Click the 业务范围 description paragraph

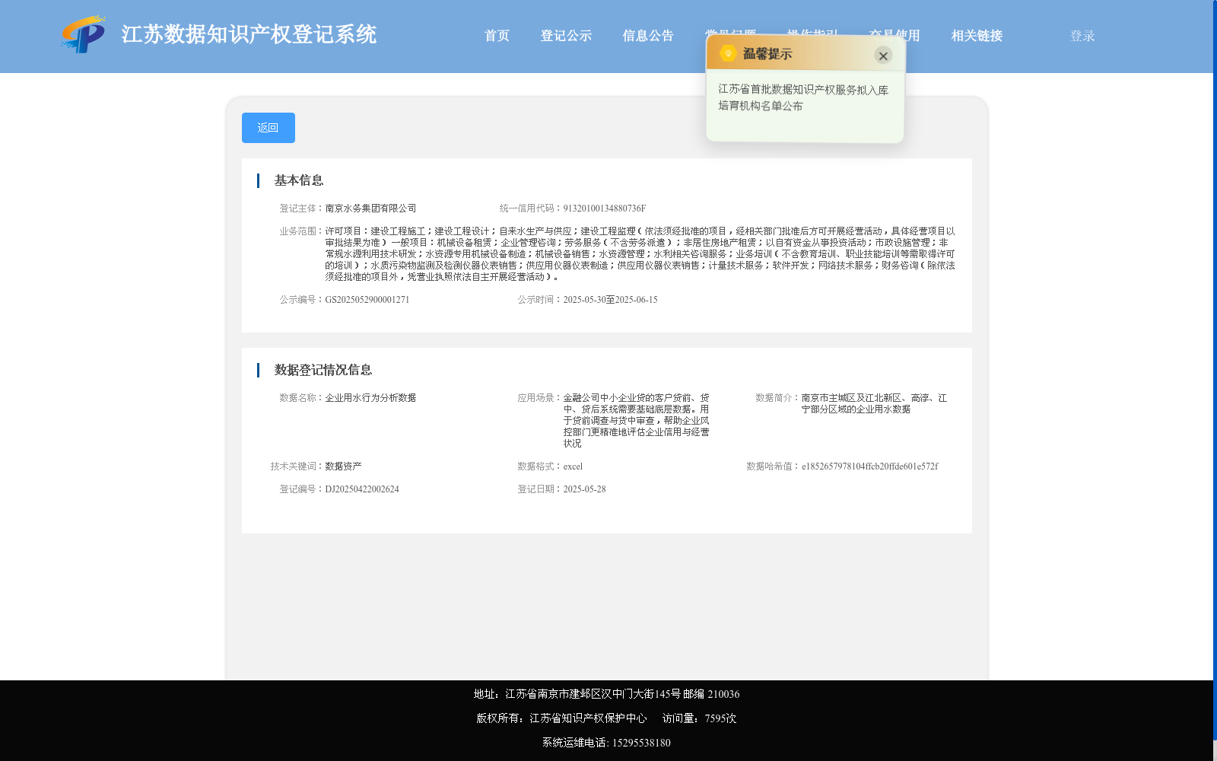click(x=640, y=253)
